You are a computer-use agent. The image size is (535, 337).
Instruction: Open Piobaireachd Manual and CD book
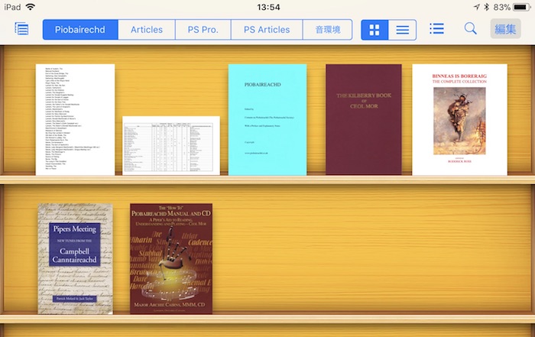click(x=171, y=258)
